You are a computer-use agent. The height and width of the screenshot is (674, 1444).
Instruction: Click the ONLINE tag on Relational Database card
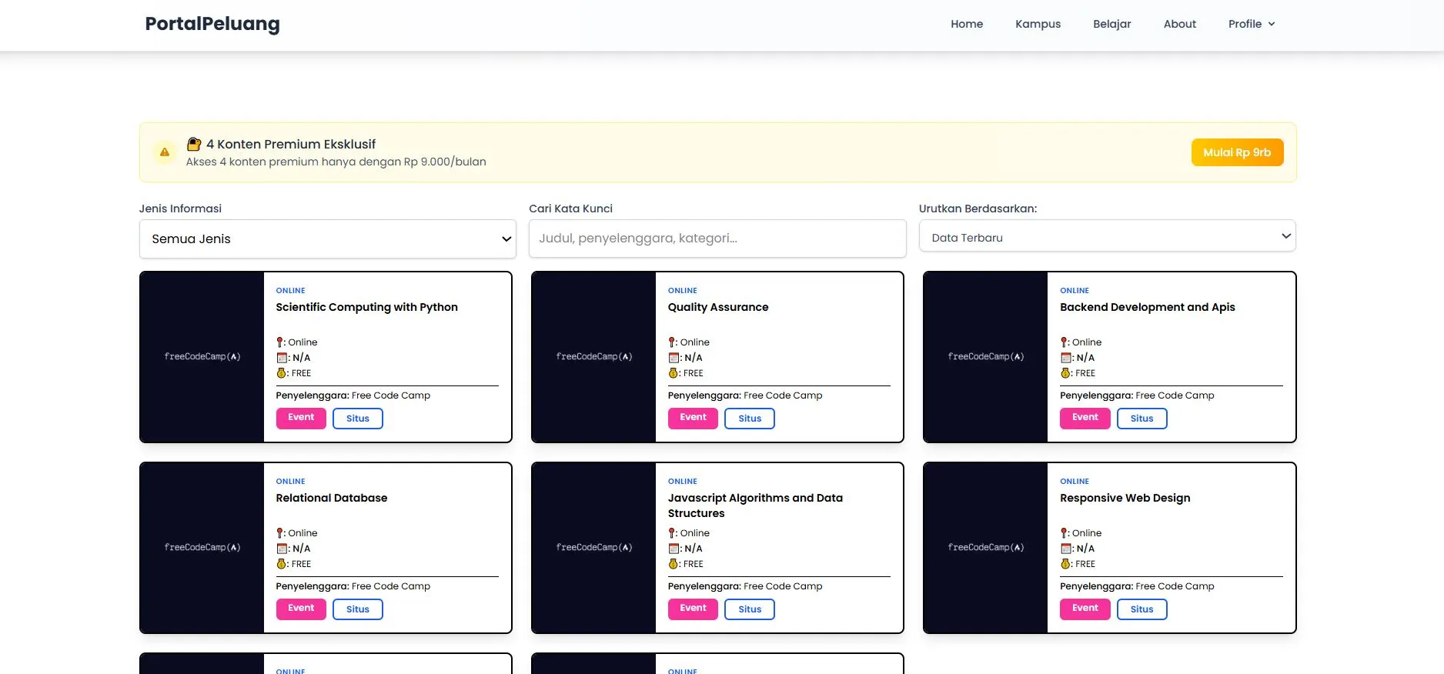click(291, 482)
